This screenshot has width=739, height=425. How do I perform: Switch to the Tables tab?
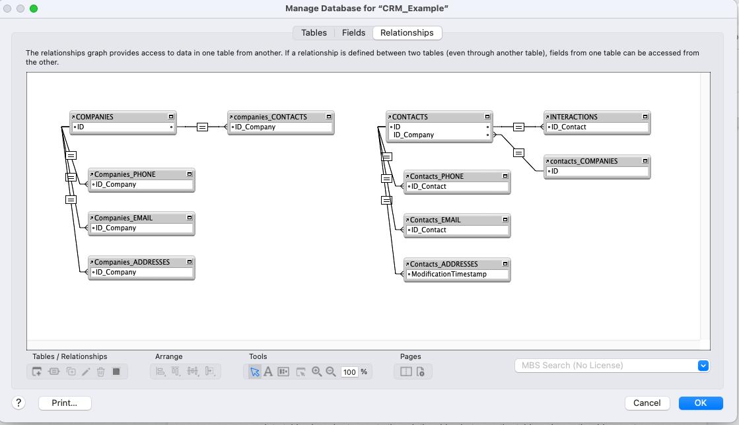[x=313, y=32]
